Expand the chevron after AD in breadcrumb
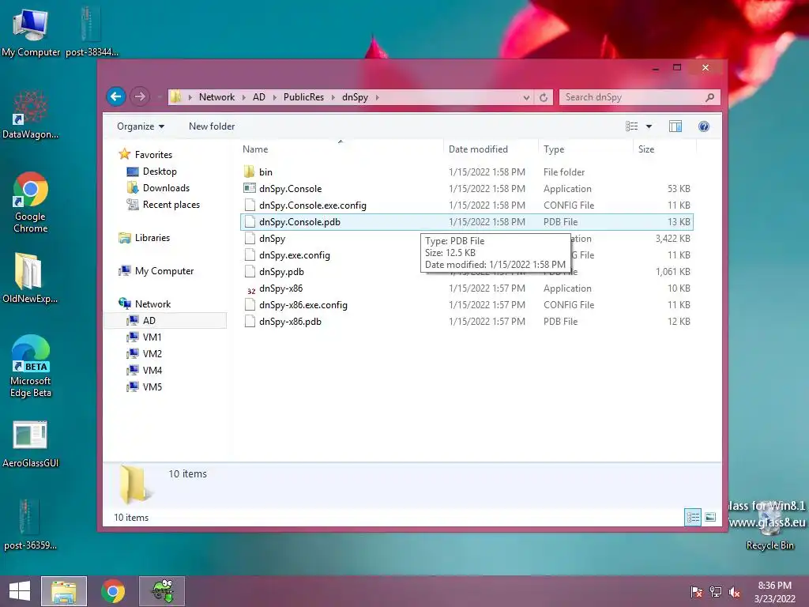809x607 pixels. coord(274,97)
